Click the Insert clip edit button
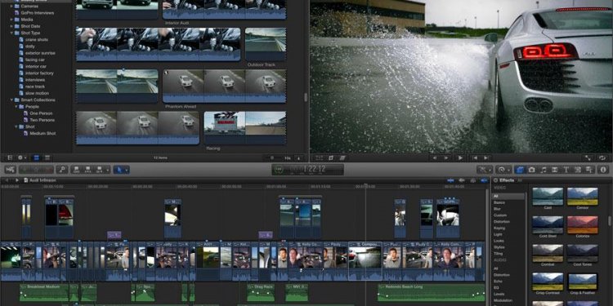Image resolution: width=613 pixels, height=306 pixels. pyautogui.click(x=87, y=170)
